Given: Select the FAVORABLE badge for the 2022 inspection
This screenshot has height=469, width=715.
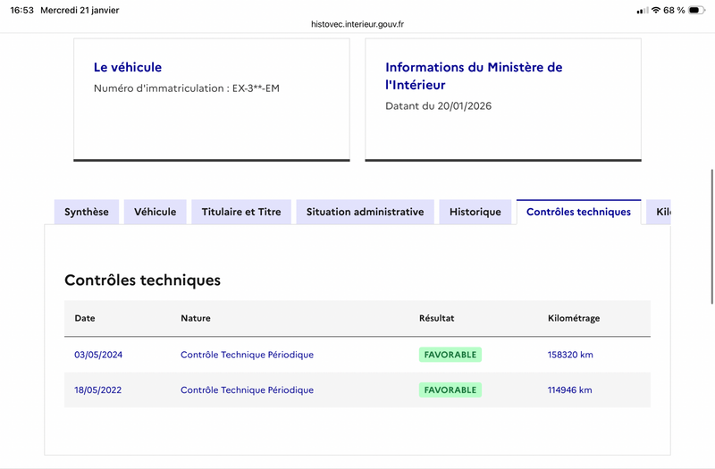Looking at the screenshot, I should click(450, 390).
